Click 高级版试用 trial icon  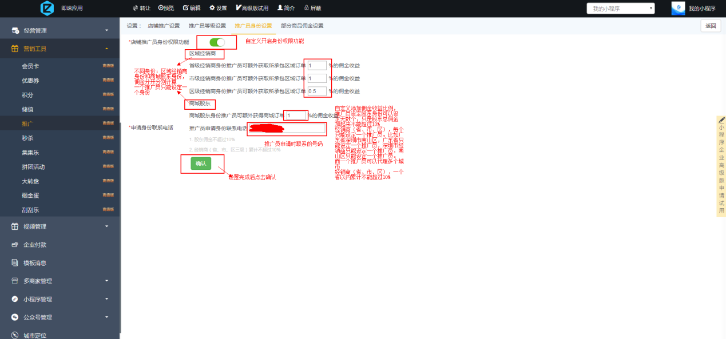point(239,8)
